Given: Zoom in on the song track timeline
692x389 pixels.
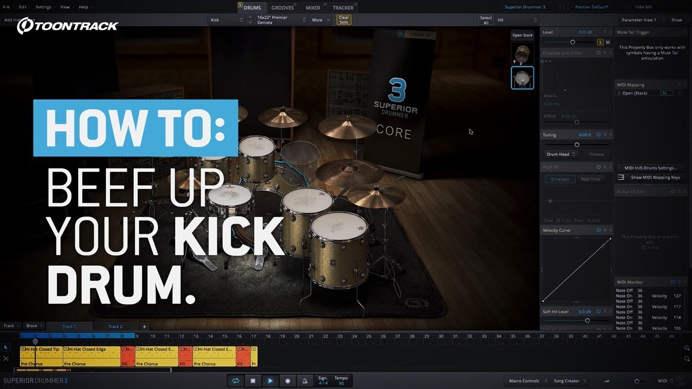Looking at the screenshot, I should 687,348.
